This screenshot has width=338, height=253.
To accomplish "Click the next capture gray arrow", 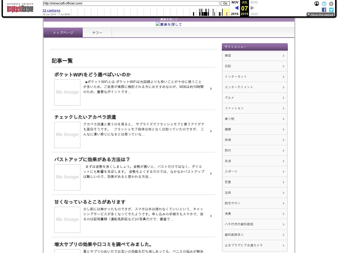I will pos(252,8).
